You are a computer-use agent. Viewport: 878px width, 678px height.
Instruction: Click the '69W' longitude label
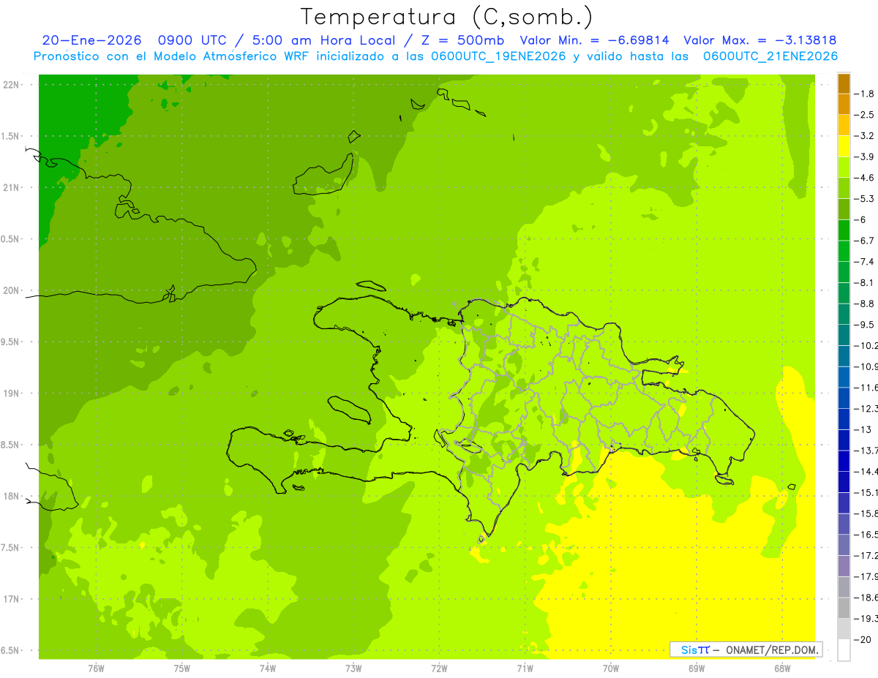click(697, 668)
